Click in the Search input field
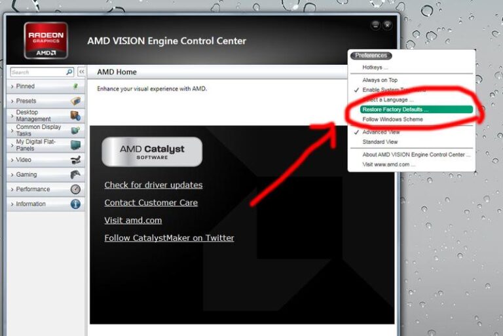 (x=37, y=72)
